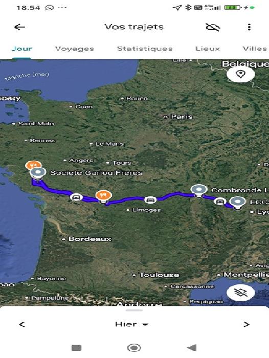Screen dimensions: 269x358
Task: Tap the bottom sheet drag handle
Action: (134, 310)
